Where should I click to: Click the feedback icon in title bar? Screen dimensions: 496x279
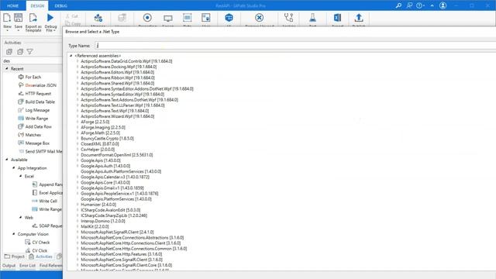coord(409,5)
